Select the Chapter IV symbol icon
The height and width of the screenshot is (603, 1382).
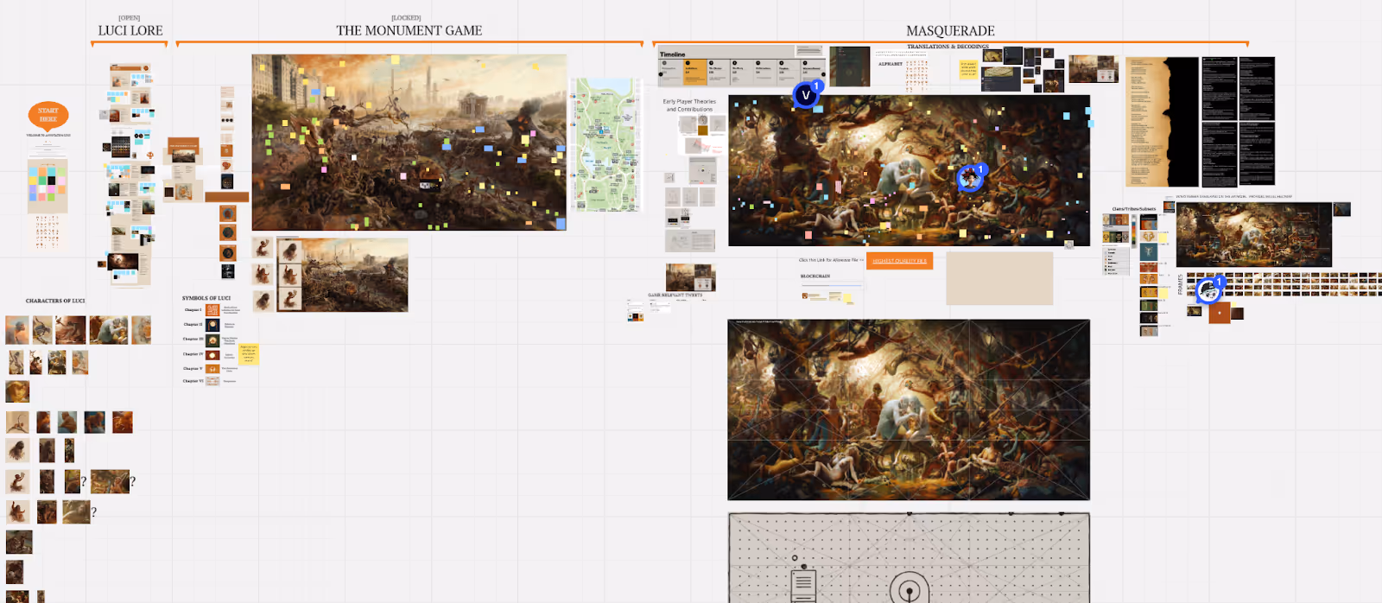click(x=212, y=354)
